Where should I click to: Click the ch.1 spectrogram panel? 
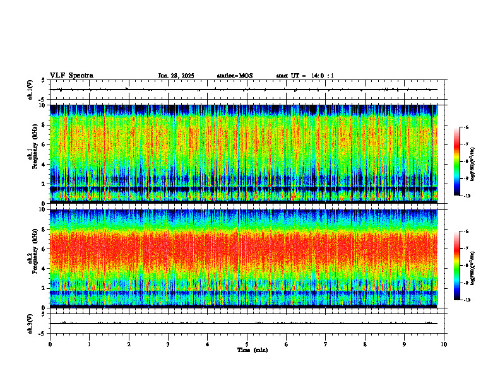coord(243,154)
